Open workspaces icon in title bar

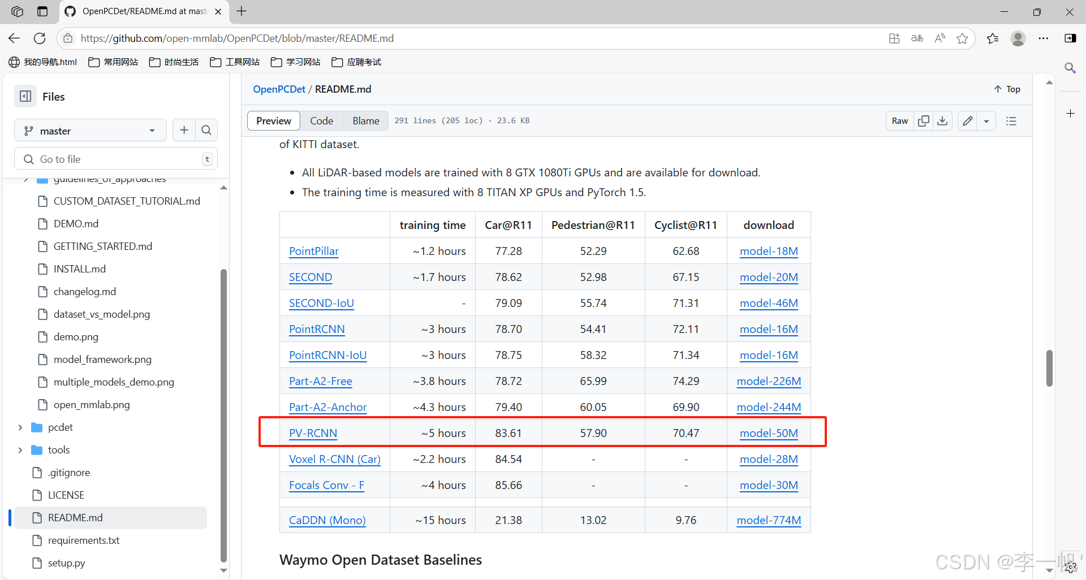click(x=18, y=11)
